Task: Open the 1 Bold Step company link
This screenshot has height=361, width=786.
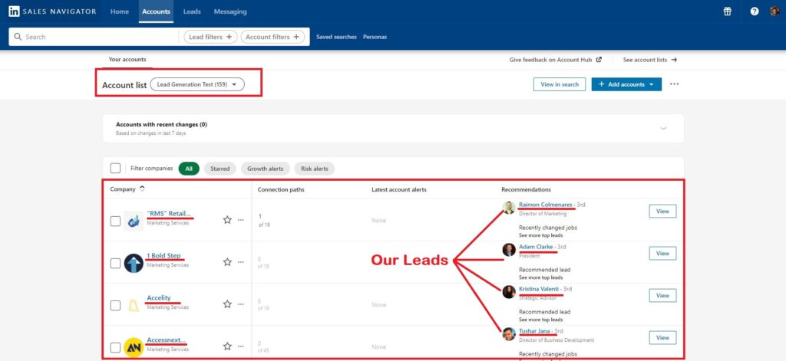Action: point(163,256)
